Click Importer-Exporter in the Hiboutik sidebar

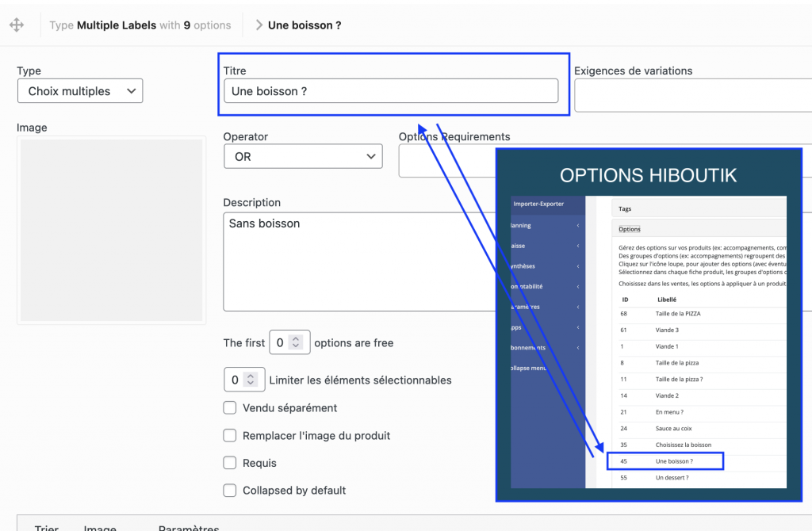538,204
